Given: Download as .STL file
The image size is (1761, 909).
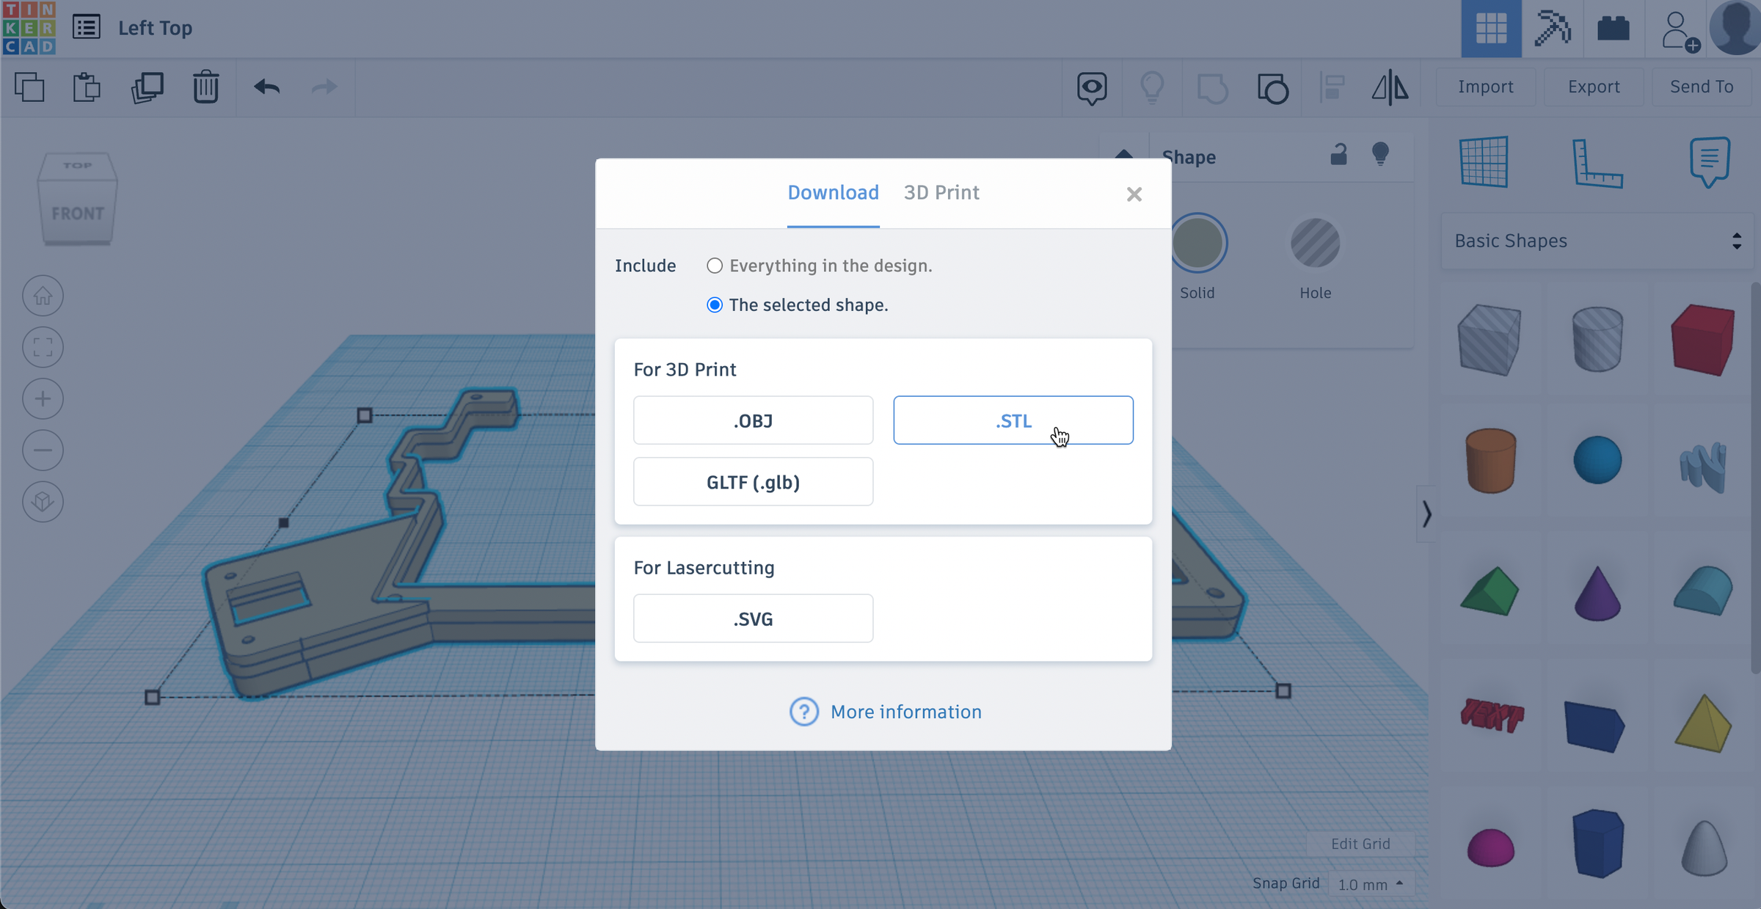Looking at the screenshot, I should pos(1013,420).
